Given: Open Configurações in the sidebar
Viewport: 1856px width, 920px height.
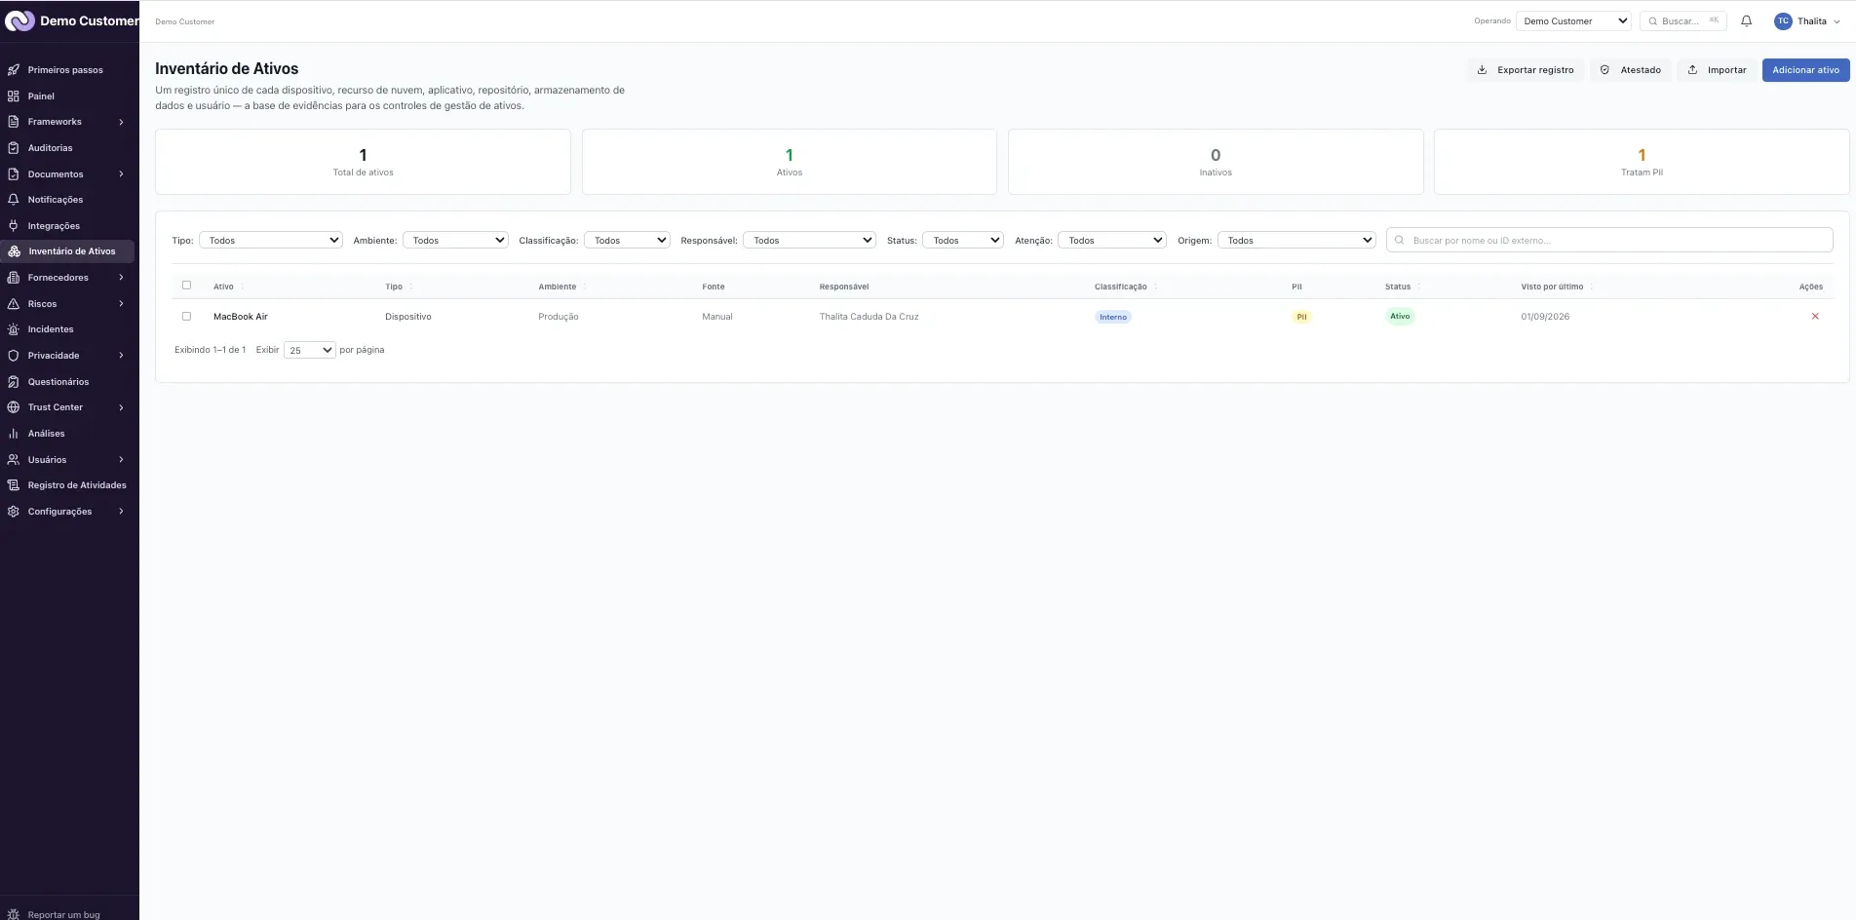Looking at the screenshot, I should point(68,512).
